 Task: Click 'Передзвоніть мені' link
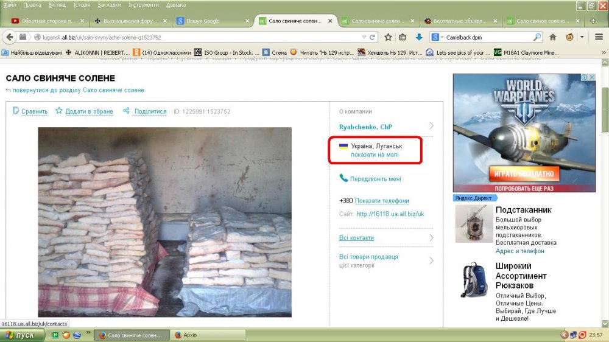pyautogui.click(x=376, y=179)
